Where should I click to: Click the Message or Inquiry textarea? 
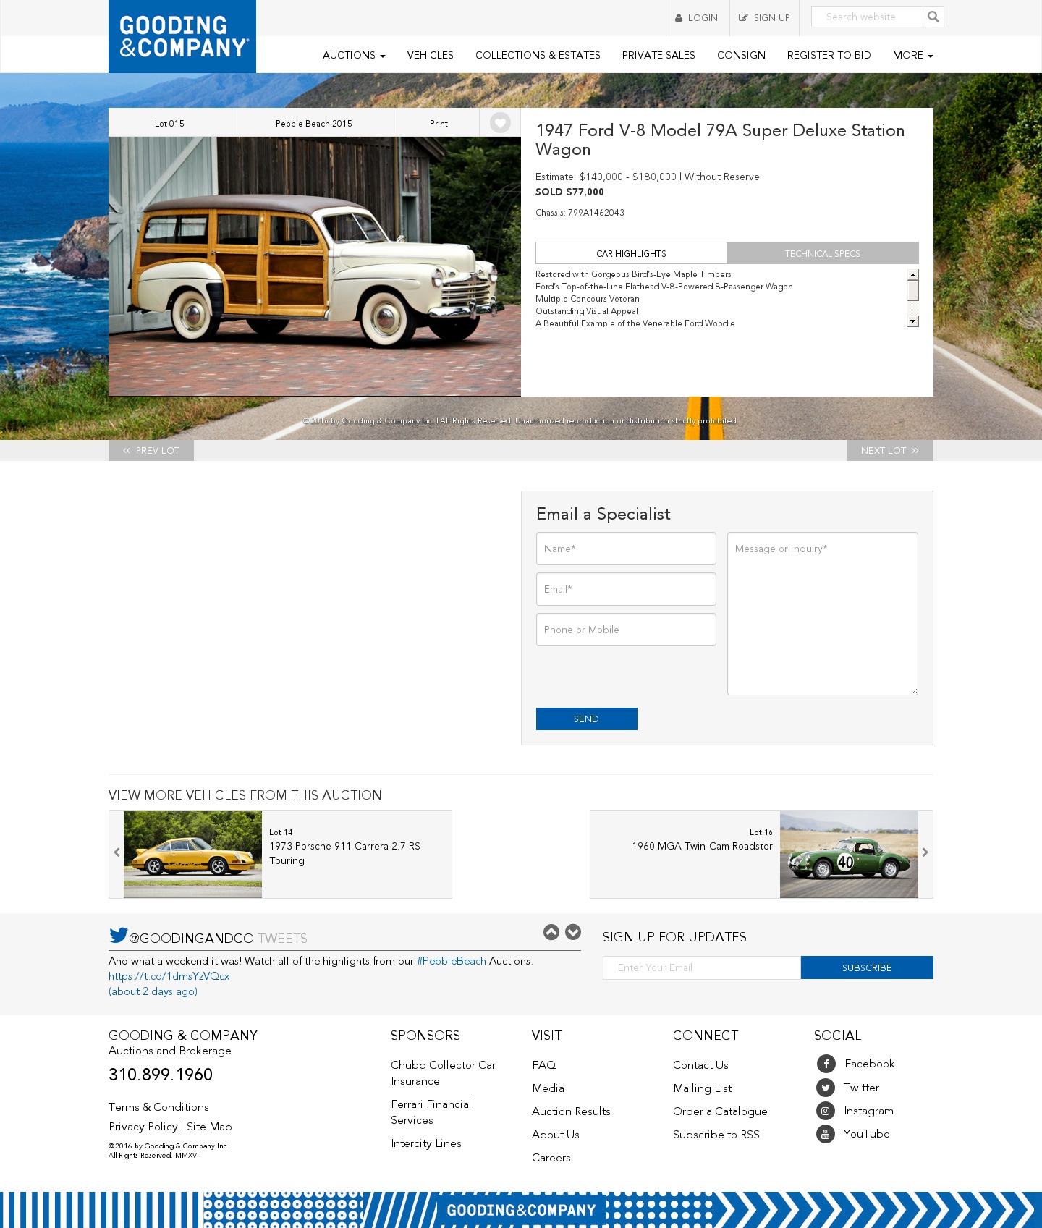(823, 614)
